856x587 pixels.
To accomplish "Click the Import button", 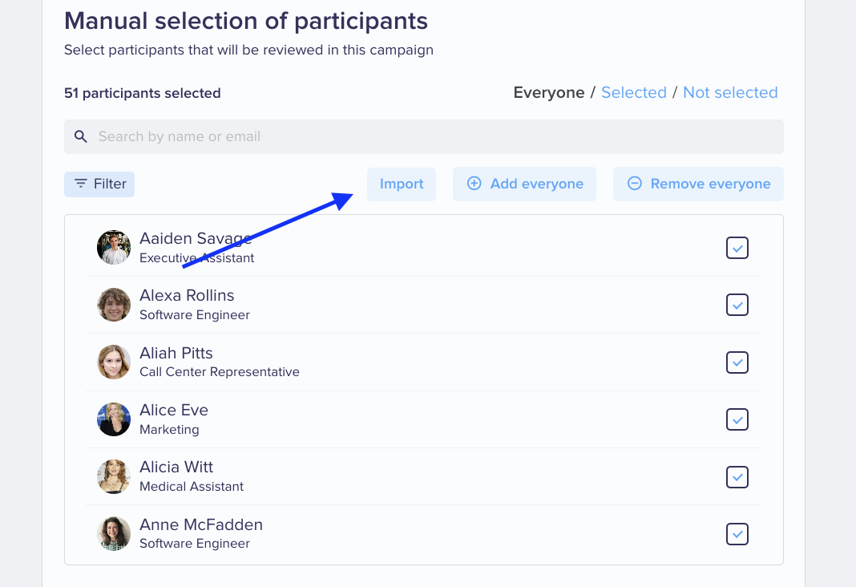I will [x=402, y=184].
